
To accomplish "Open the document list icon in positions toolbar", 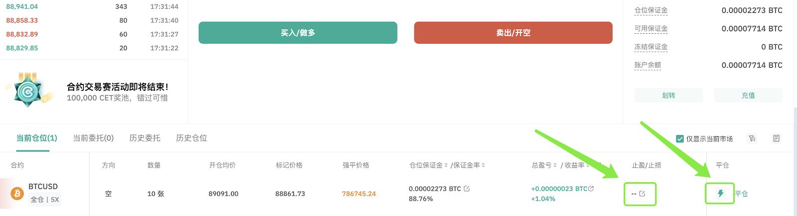I will (x=776, y=139).
